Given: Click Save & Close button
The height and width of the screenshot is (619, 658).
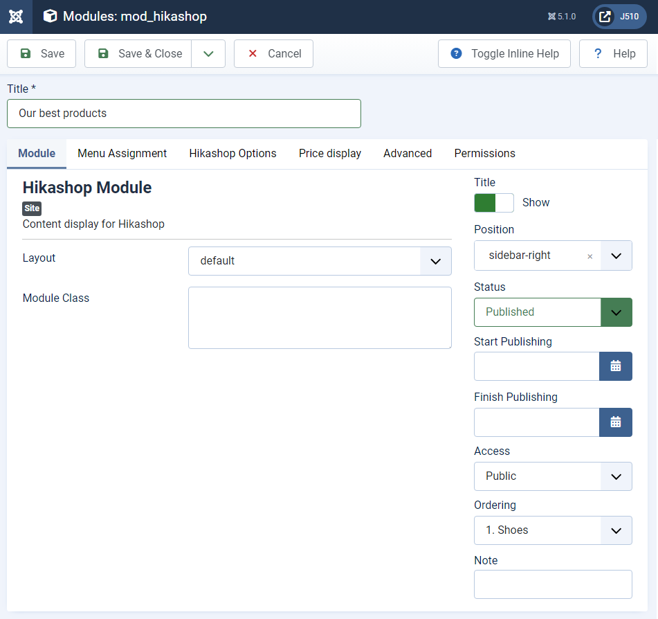Looking at the screenshot, I should [x=138, y=54].
